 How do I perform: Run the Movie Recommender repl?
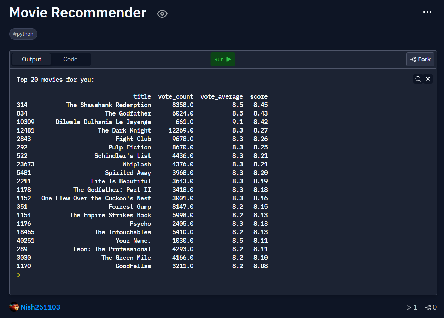(223, 59)
